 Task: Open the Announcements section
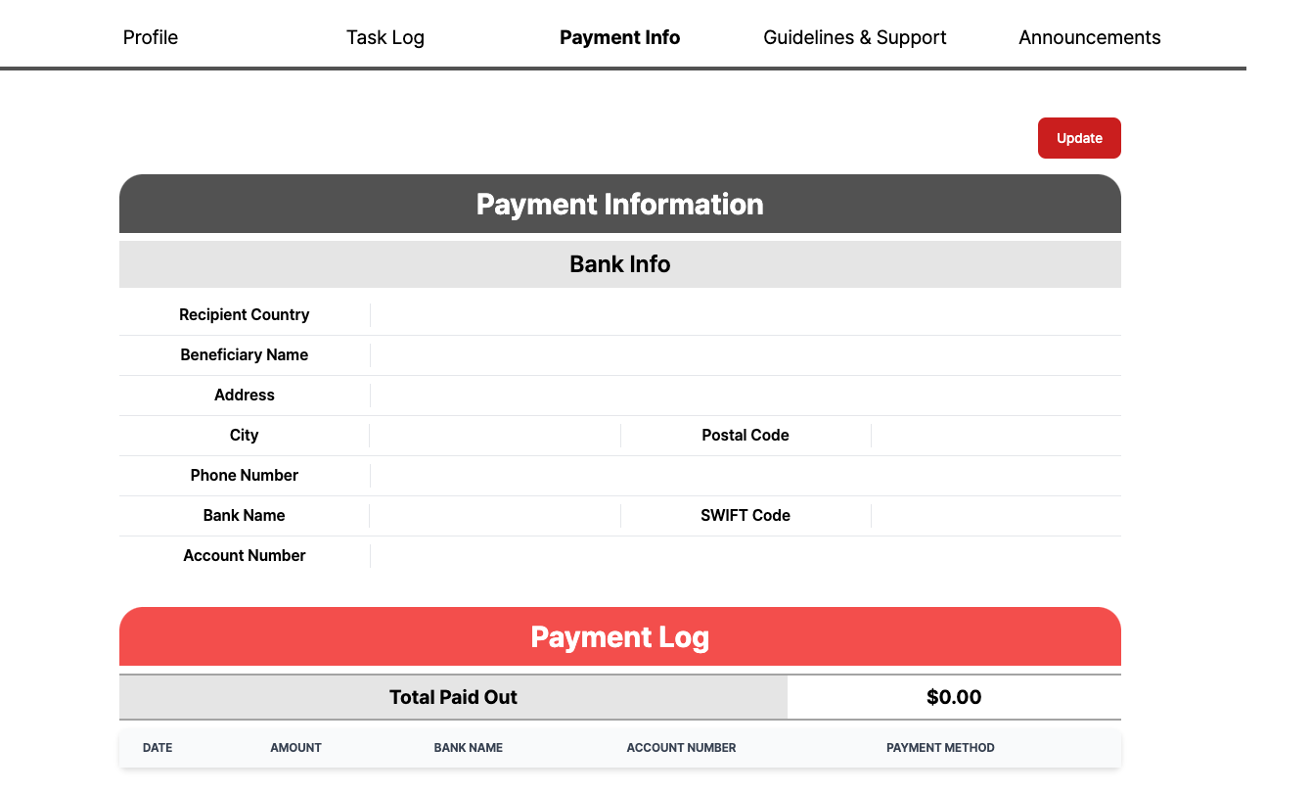click(x=1089, y=37)
